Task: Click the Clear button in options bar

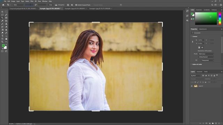Action: [51, 5]
